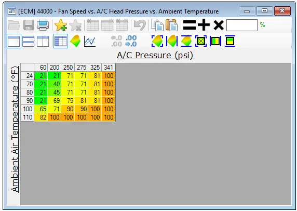Select the 275 psi column header

pos(81,67)
